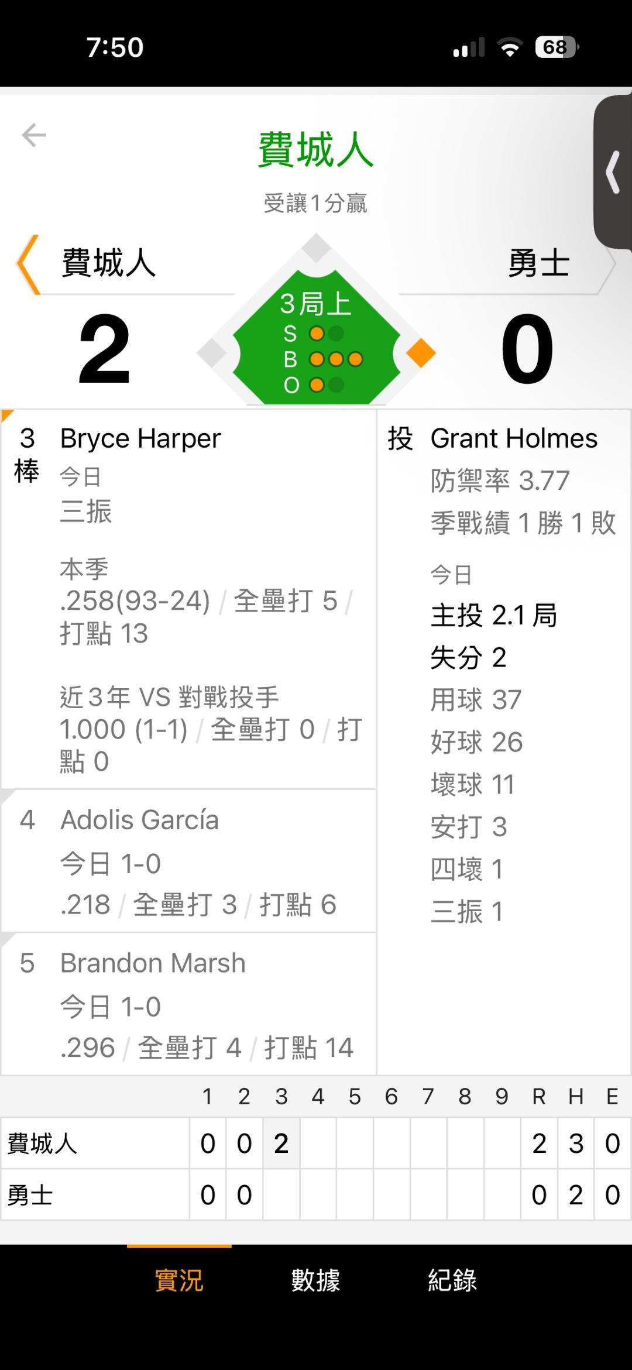This screenshot has height=1370, width=632.
Task: Tap the 勇士 row in the linescore
Action: click(30, 1195)
